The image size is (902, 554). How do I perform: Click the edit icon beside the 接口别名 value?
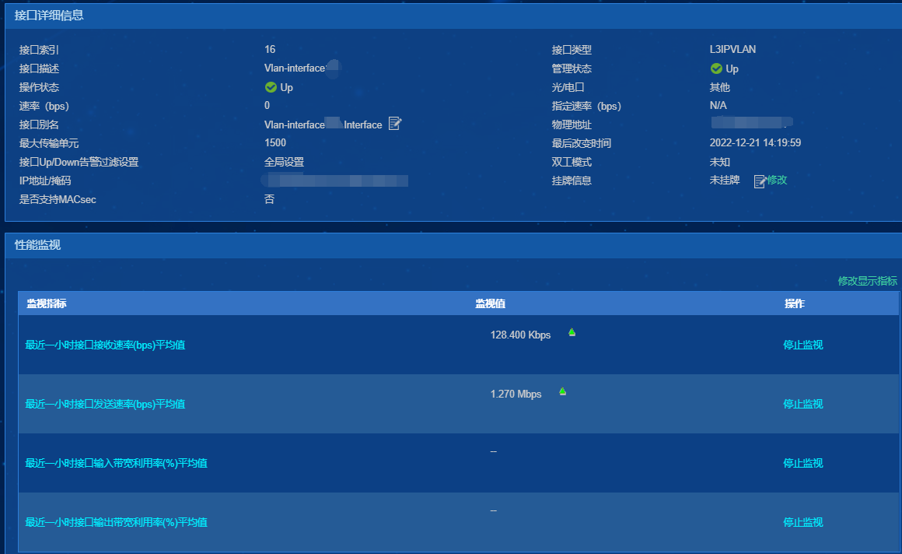coord(395,124)
